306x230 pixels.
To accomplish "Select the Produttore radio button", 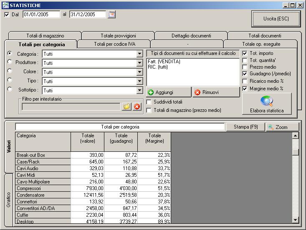I will point(9,62).
